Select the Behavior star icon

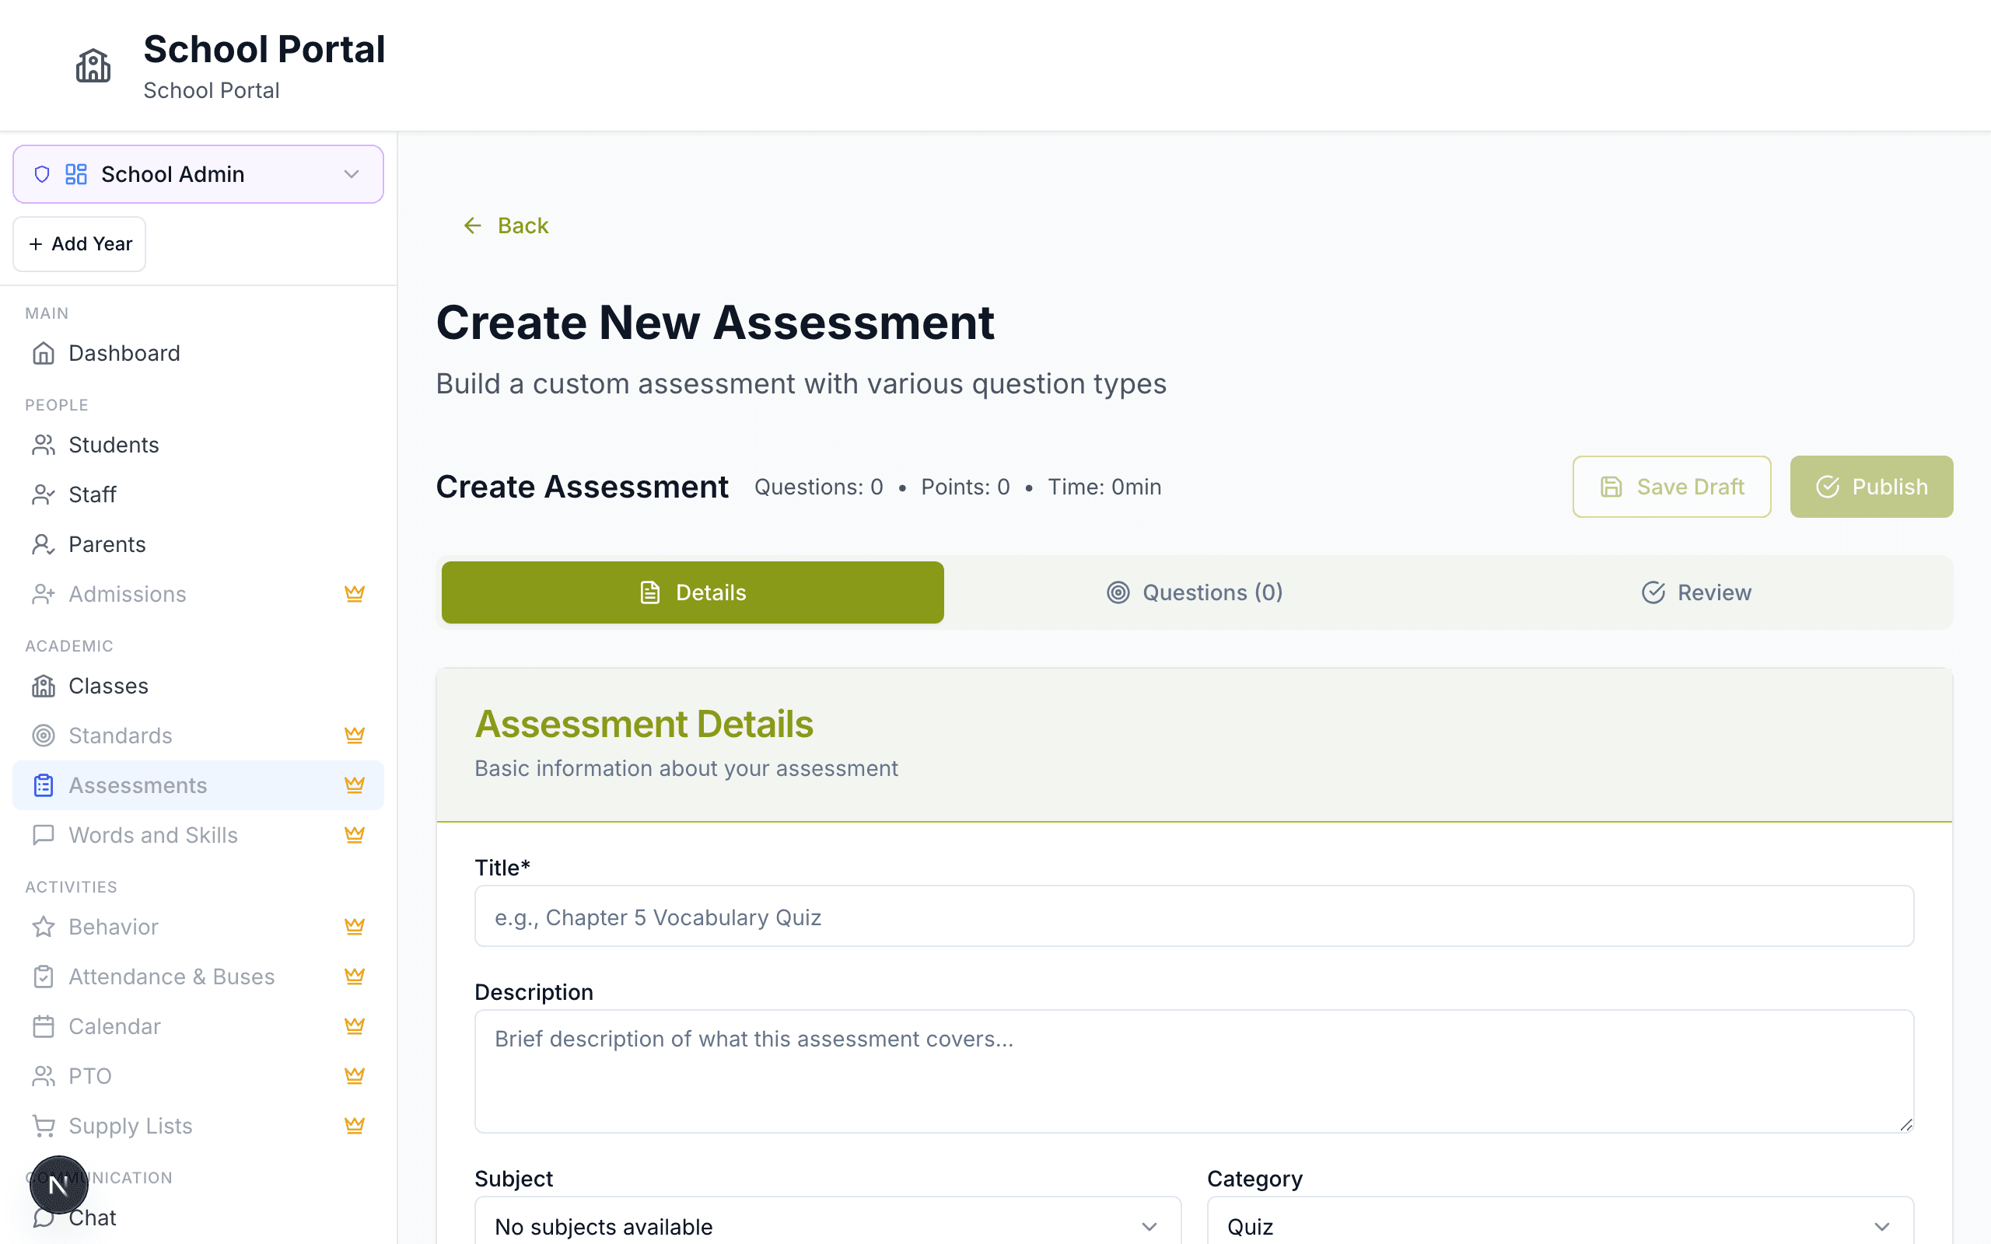(43, 927)
